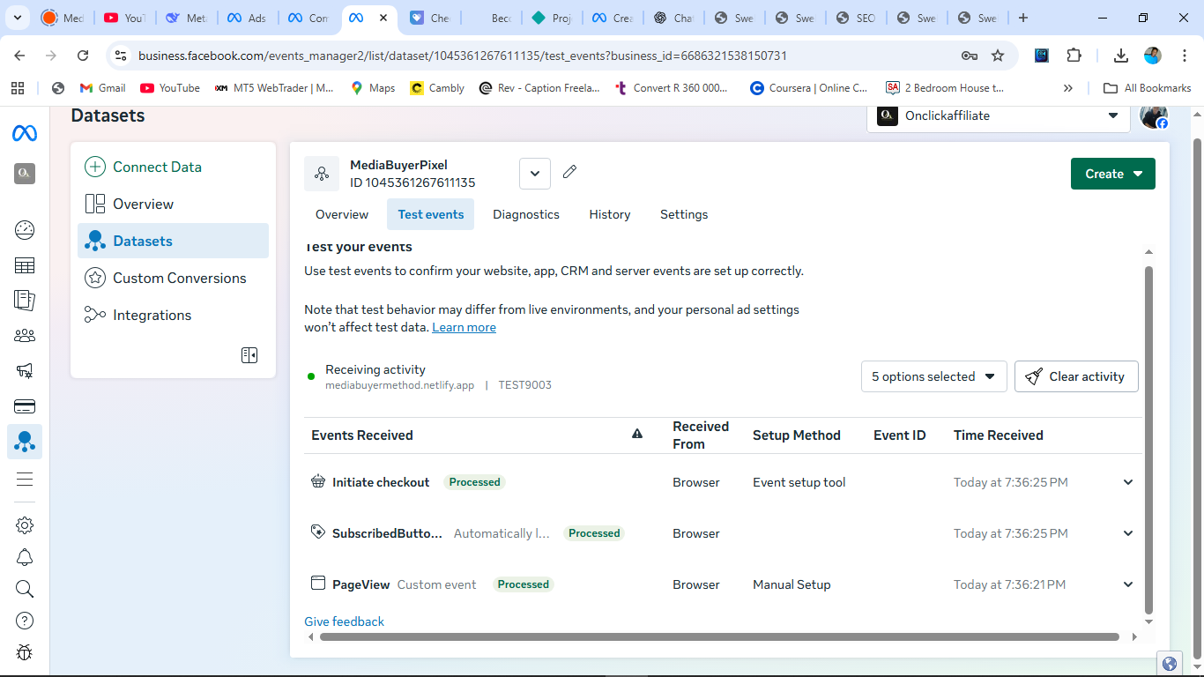Click the site information icon in address bar
This screenshot has height=677, width=1204.
tap(122, 56)
